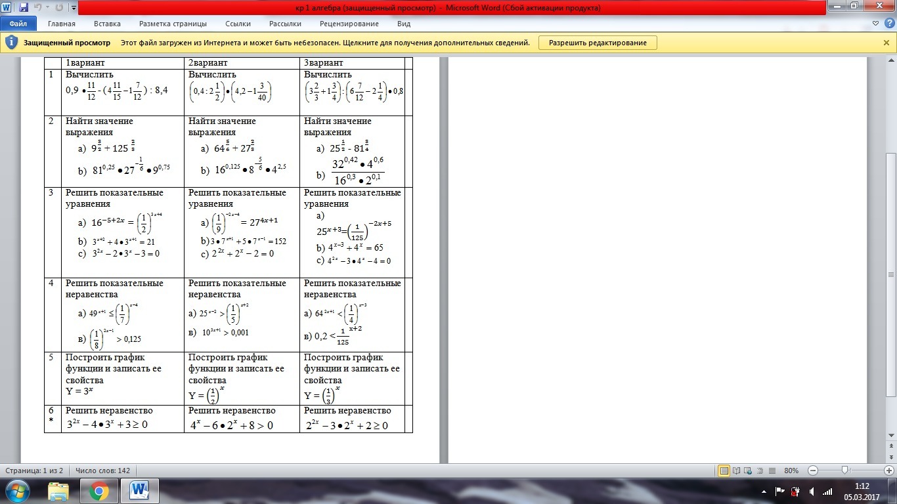Select Outline view icon in status bar
This screenshot has width=897, height=504.
pyautogui.click(x=758, y=471)
